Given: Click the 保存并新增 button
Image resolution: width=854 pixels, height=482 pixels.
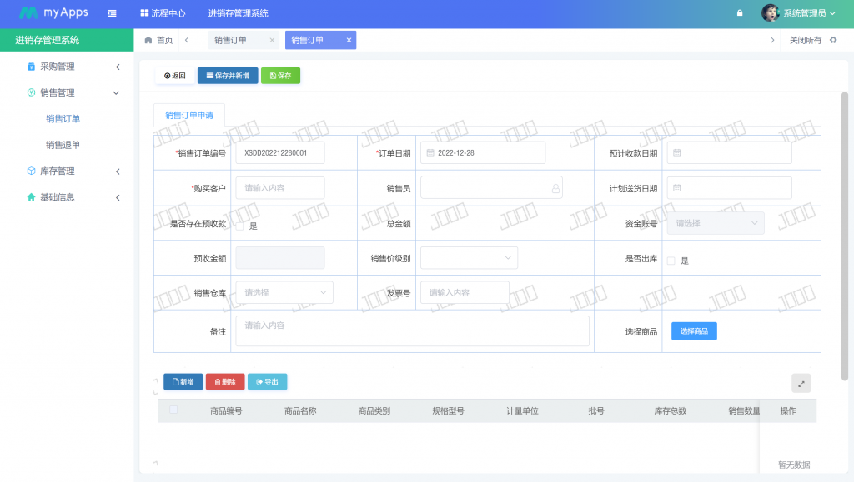Looking at the screenshot, I should tap(228, 76).
